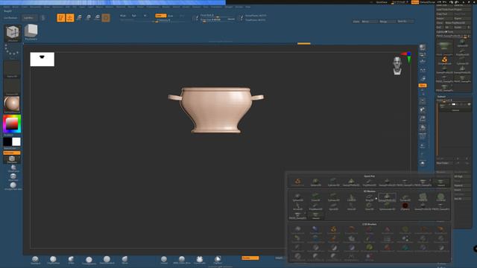Open the Material sphere picker
Image resolution: width=477 pixels, height=268 pixels.
tap(12, 104)
